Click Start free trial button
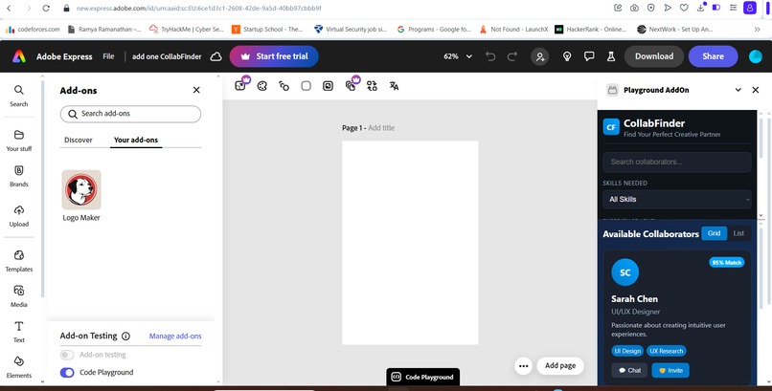Image resolution: width=772 pixels, height=391 pixels. pyautogui.click(x=274, y=56)
